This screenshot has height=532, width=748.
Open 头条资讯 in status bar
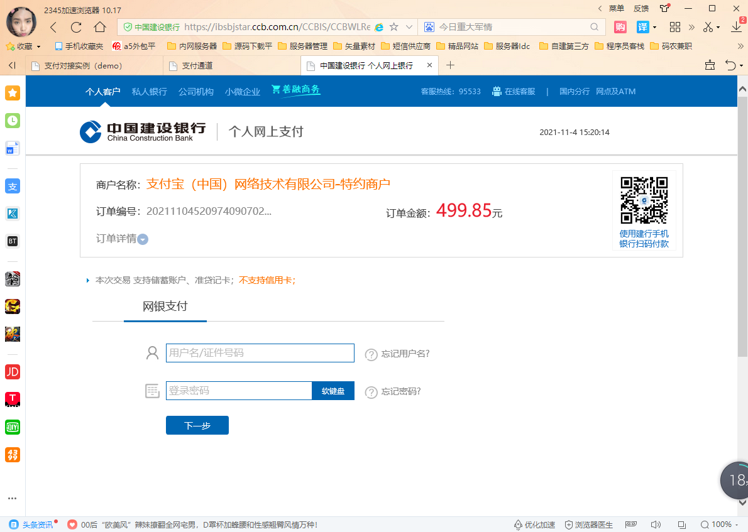[33, 525]
